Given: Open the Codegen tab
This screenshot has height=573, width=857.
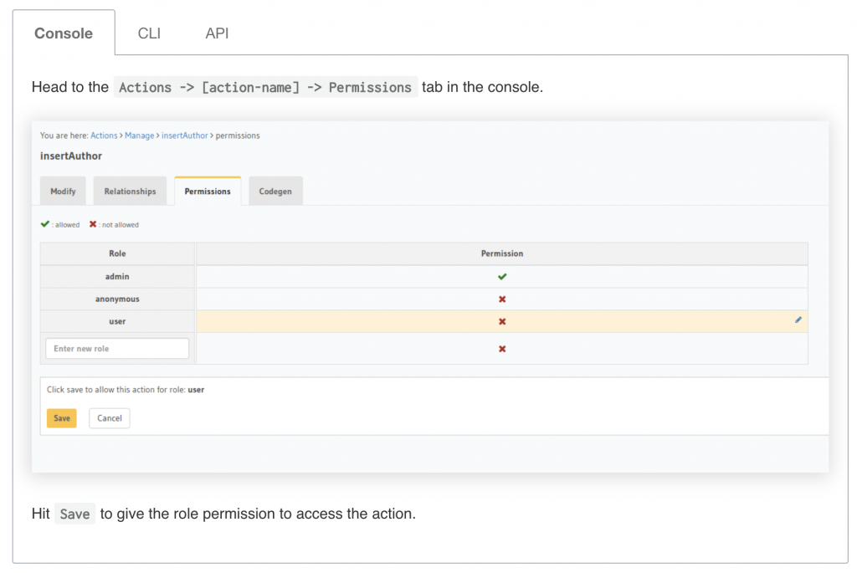Looking at the screenshot, I should click(275, 192).
